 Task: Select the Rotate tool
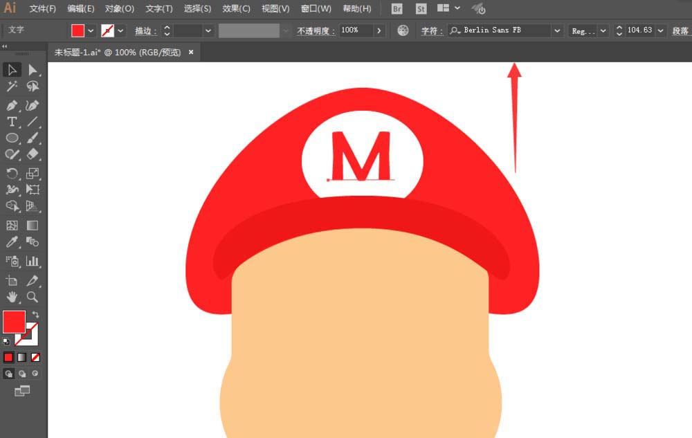click(12, 174)
